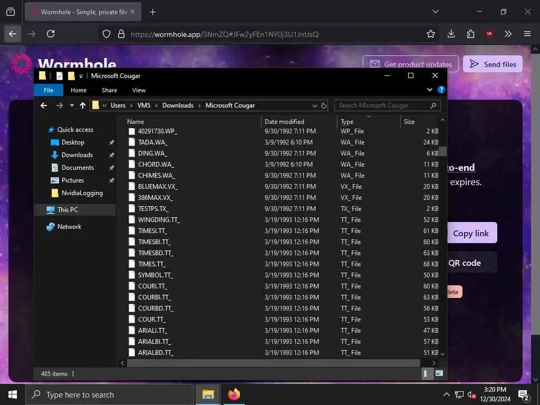Open Windows Start menu
This screenshot has height=405, width=540.
pyautogui.click(x=13, y=394)
